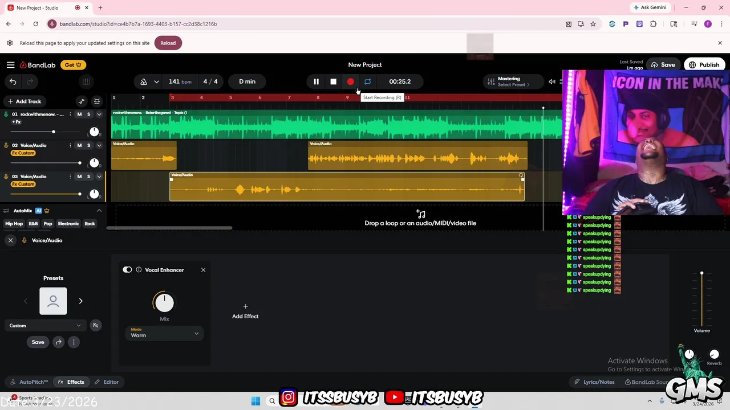Close the Voice/Audio effects panel
The height and width of the screenshot is (410, 730).
[x=10, y=240]
